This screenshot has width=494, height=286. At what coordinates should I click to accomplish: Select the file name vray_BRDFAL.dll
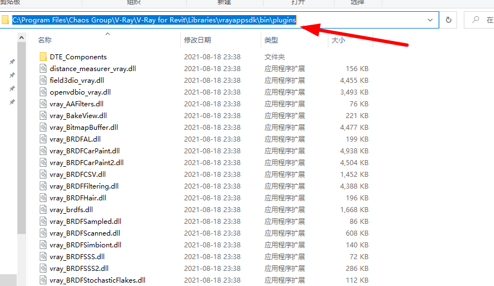[x=75, y=139]
